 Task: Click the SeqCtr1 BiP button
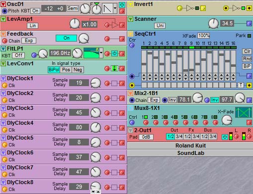coord(247,66)
